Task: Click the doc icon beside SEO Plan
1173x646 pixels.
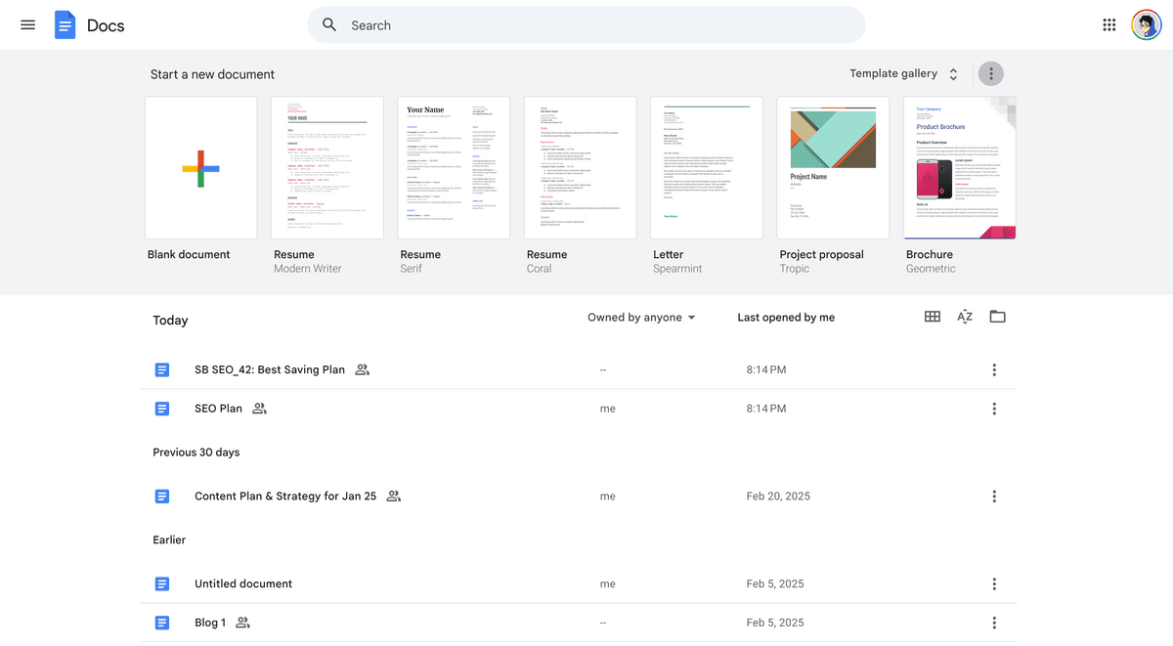Action: pyautogui.click(x=162, y=409)
